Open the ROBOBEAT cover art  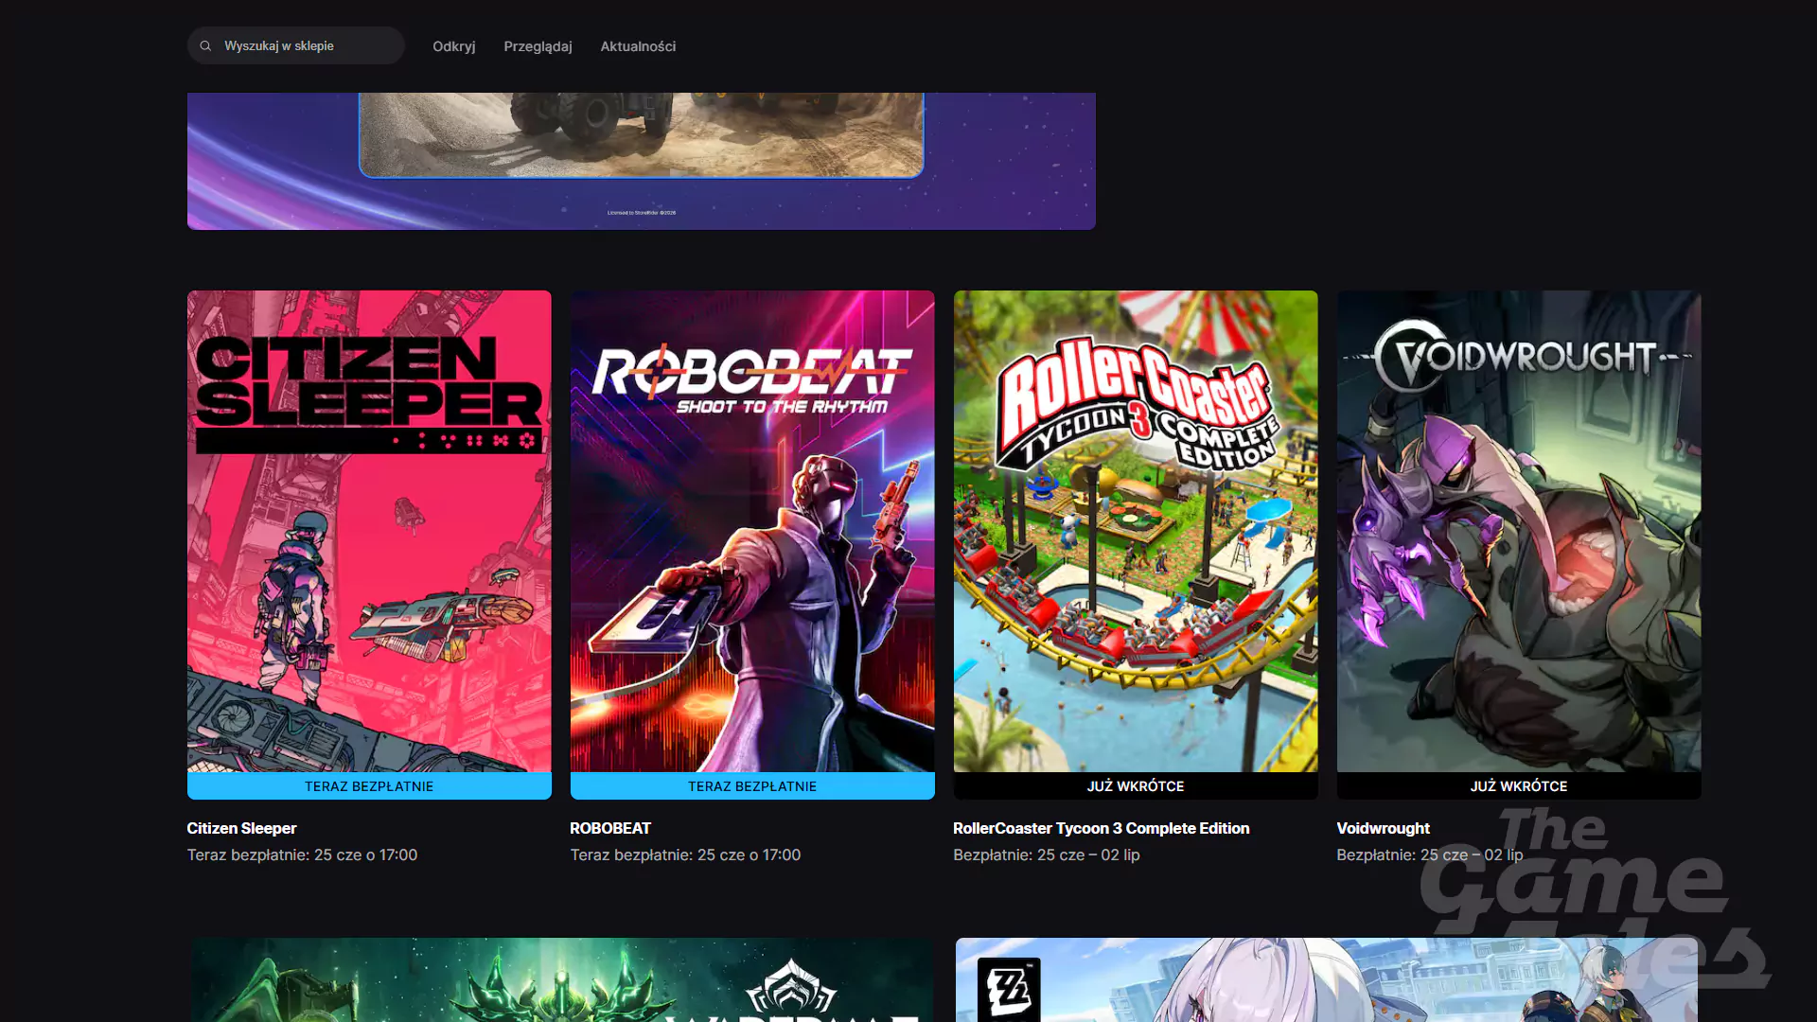(x=752, y=531)
